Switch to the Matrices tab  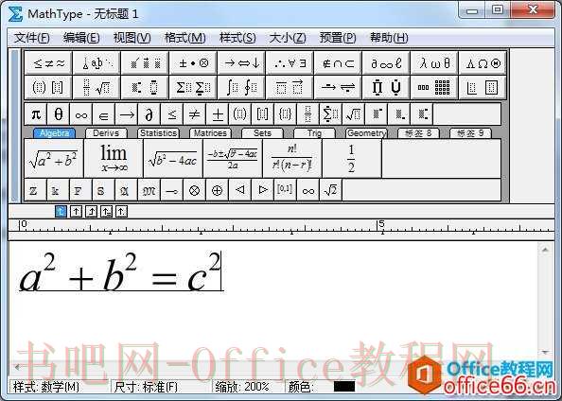pos(210,133)
